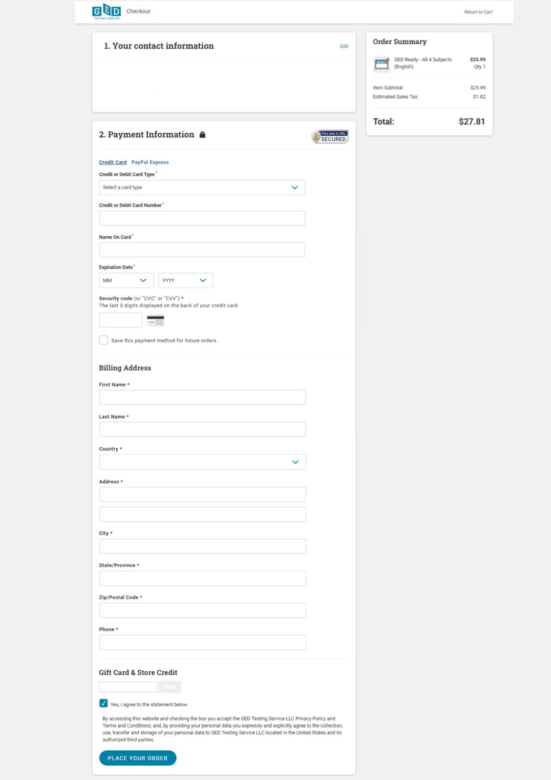Expand the expiration year dropdown
The height and width of the screenshot is (780, 551).
coord(185,280)
